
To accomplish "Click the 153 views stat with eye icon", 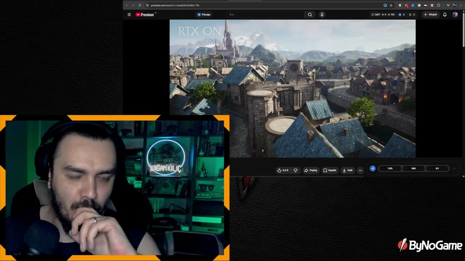I will tap(391, 14).
